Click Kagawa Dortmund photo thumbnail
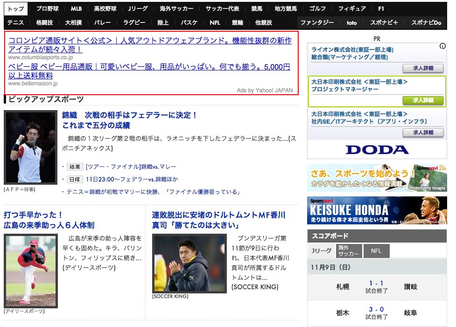Viewport: 456px width, 327px height. (189, 264)
